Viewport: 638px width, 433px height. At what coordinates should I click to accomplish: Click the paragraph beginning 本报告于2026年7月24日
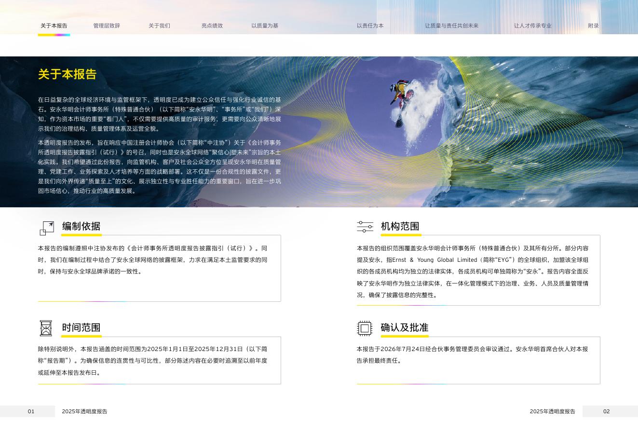[x=473, y=355]
